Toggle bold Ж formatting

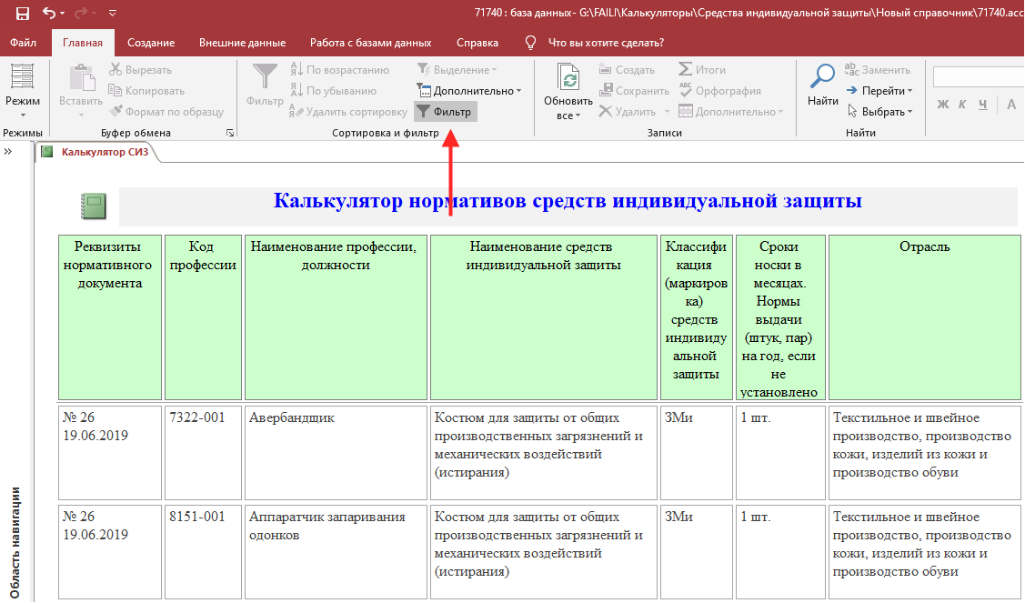tap(942, 104)
